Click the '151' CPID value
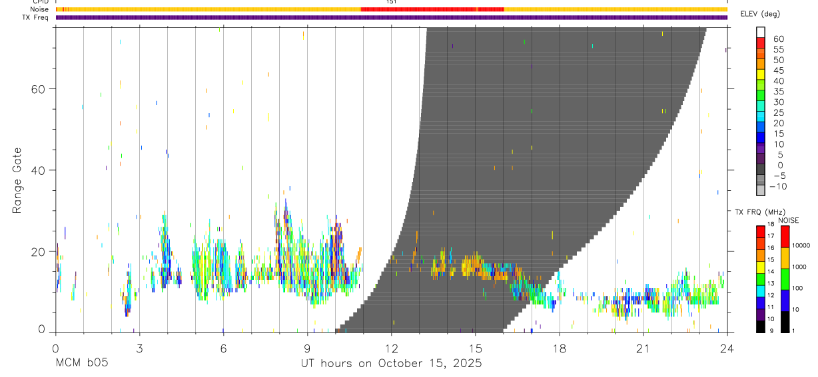818x377 pixels. [x=392, y=2]
